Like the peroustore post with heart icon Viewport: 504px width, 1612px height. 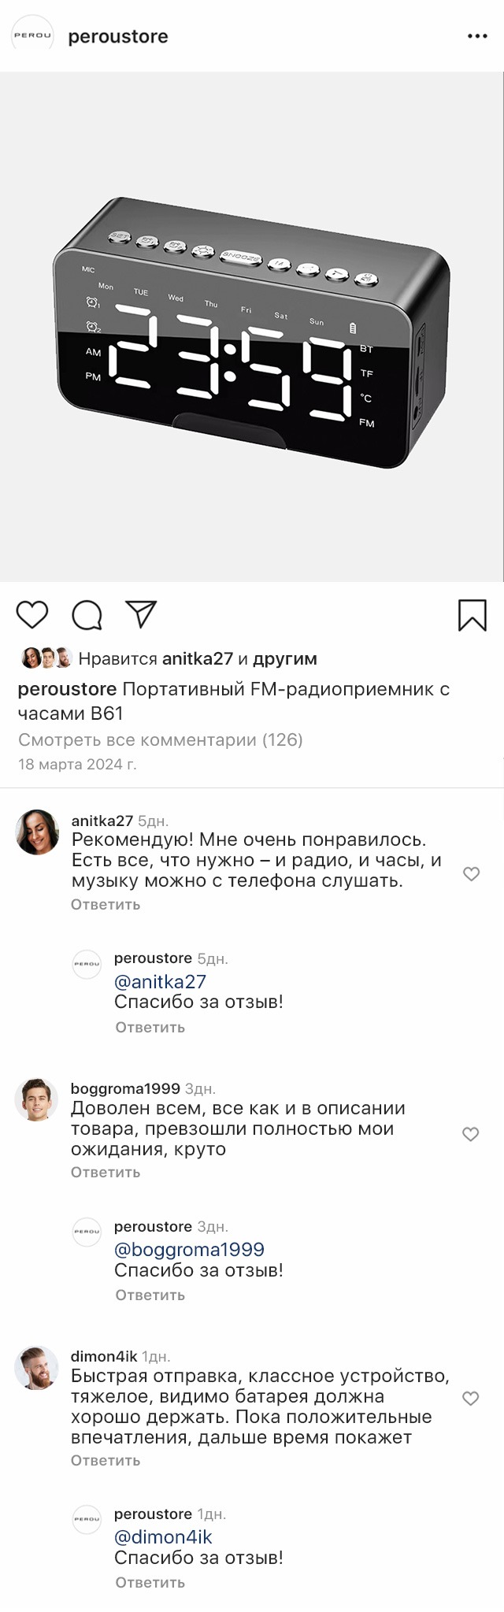pos(32,615)
